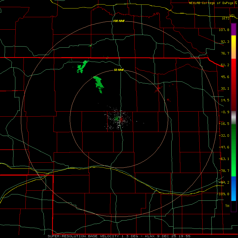
Task: Click the 50 NMI range ring label
Action: tap(119, 70)
